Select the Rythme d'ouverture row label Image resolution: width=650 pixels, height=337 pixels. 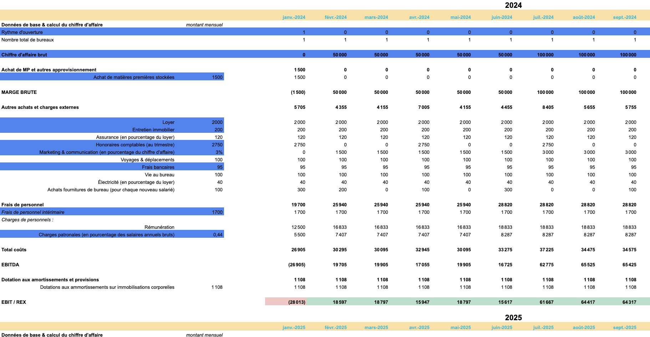pyautogui.click(x=22, y=32)
